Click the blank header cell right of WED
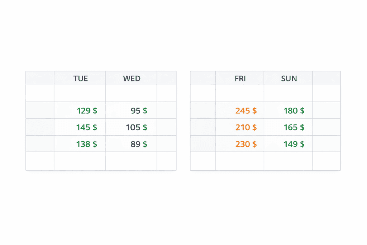This screenshot has height=245, width=367. tap(166, 78)
